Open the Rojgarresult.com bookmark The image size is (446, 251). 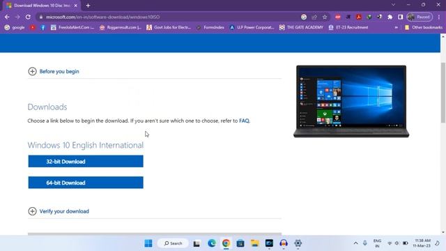coord(121,27)
